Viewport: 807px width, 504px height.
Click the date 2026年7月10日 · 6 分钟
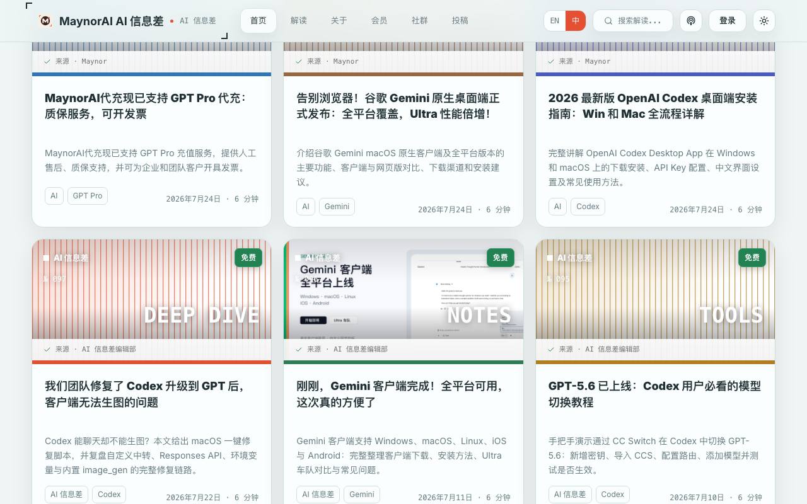tap(716, 497)
